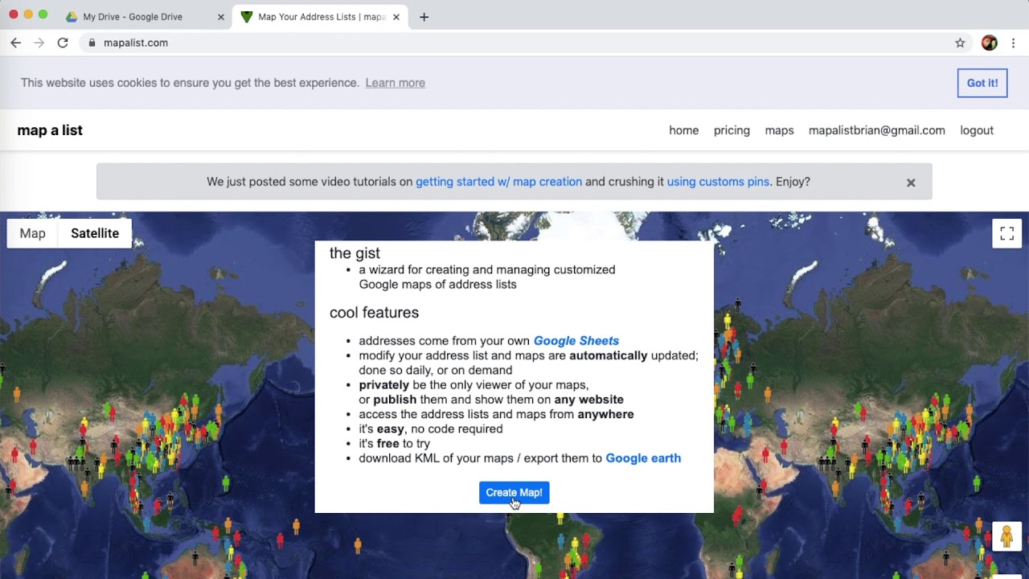This screenshot has height=579, width=1029.
Task: Open the Learn more cookie link
Action: (396, 83)
